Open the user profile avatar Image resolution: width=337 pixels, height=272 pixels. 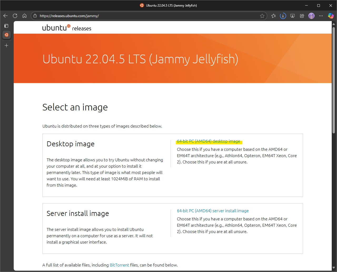[x=311, y=16]
